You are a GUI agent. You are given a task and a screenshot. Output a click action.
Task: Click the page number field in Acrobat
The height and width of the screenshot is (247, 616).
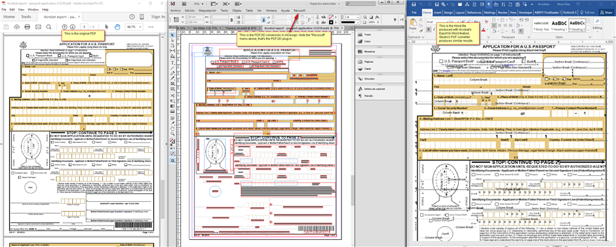pyautogui.click(x=84, y=27)
